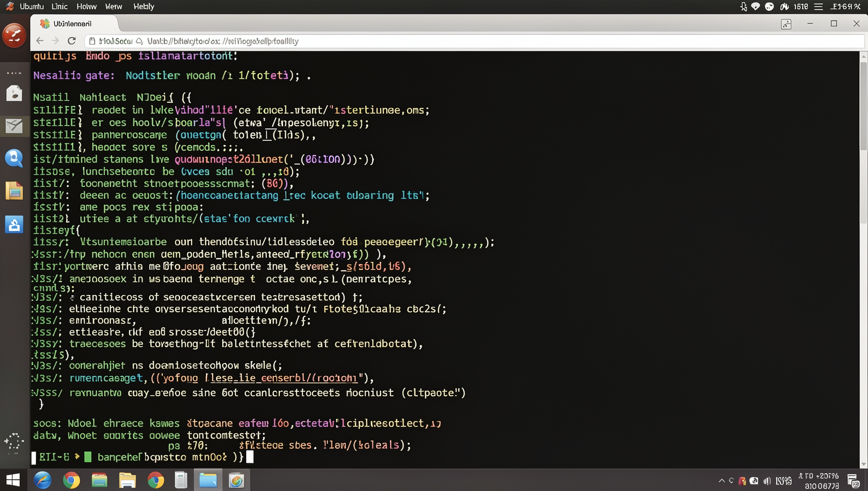Launch Internet Explorer from the taskbar

click(x=42, y=480)
